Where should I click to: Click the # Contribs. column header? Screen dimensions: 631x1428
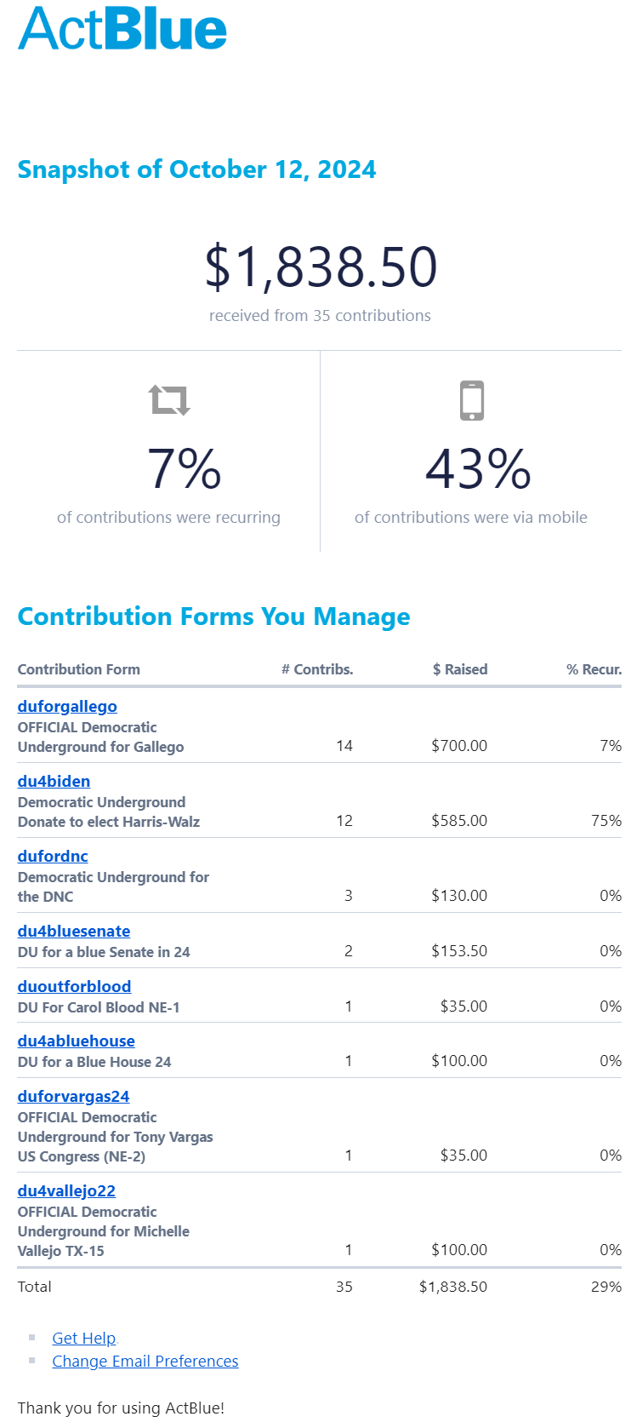pos(317,669)
